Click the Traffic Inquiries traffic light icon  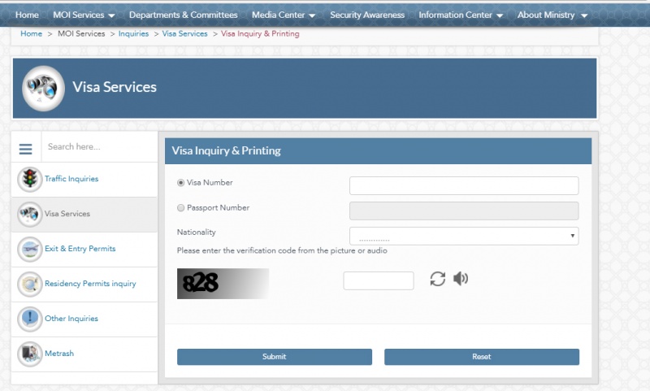(30, 179)
